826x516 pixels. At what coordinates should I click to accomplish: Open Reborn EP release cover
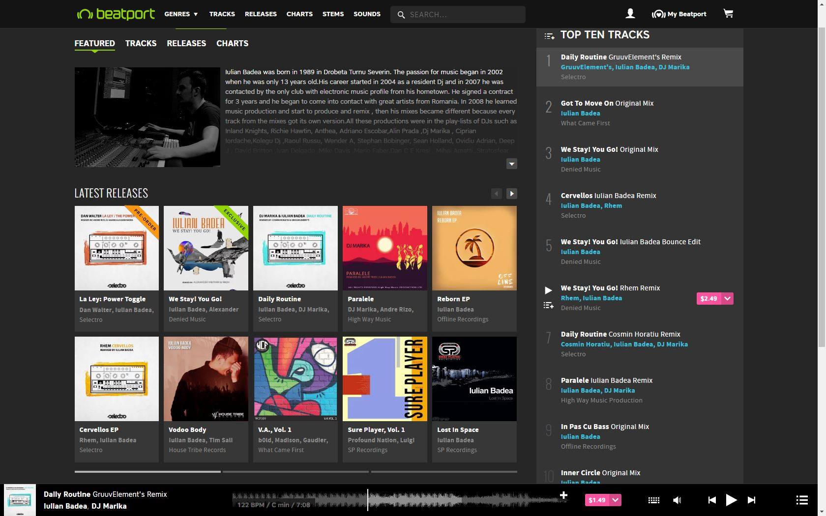[474, 248]
